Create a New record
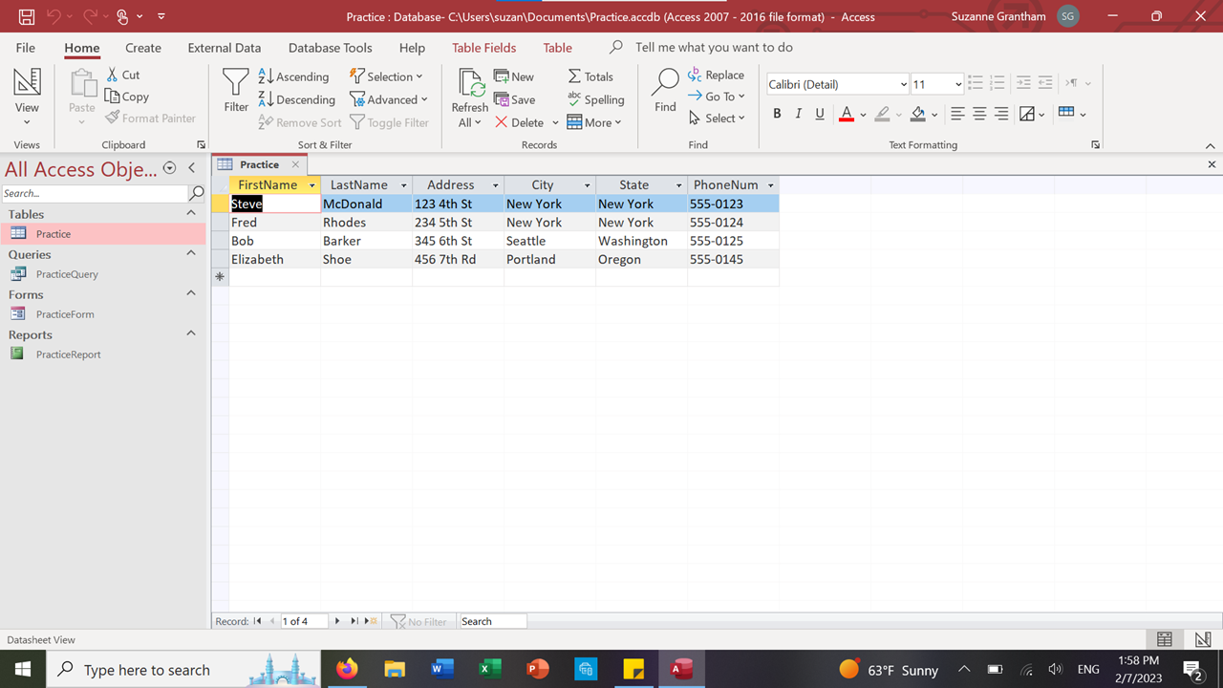This screenshot has width=1223, height=688. tap(514, 76)
